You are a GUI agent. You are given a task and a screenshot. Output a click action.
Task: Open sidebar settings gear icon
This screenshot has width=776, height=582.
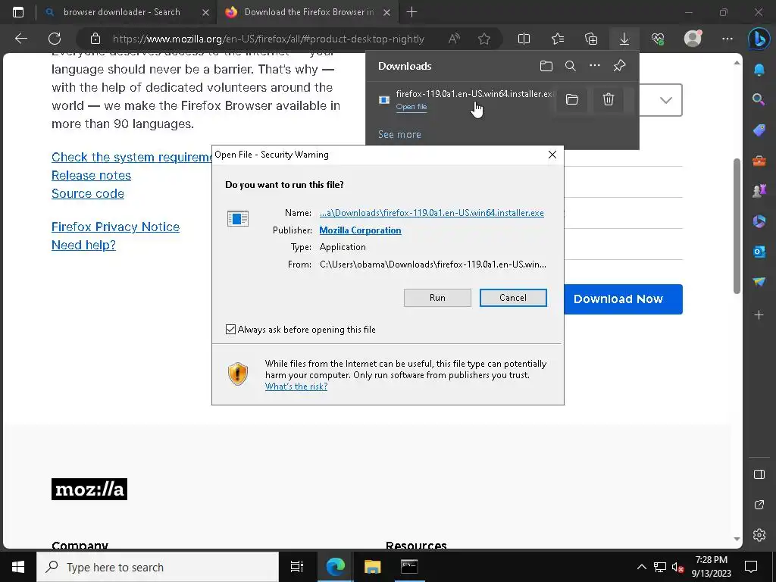tap(759, 535)
